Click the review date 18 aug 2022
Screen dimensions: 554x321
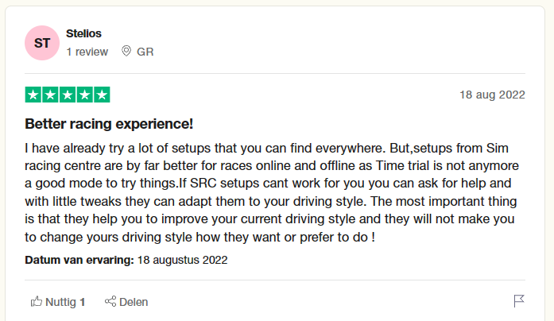[492, 95]
